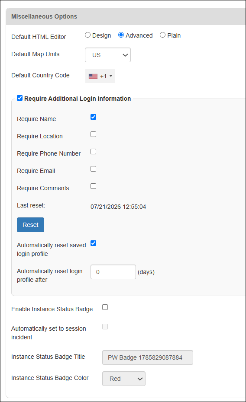246x402 pixels.
Task: Select the Design HTML editor option
Action: pos(87,35)
